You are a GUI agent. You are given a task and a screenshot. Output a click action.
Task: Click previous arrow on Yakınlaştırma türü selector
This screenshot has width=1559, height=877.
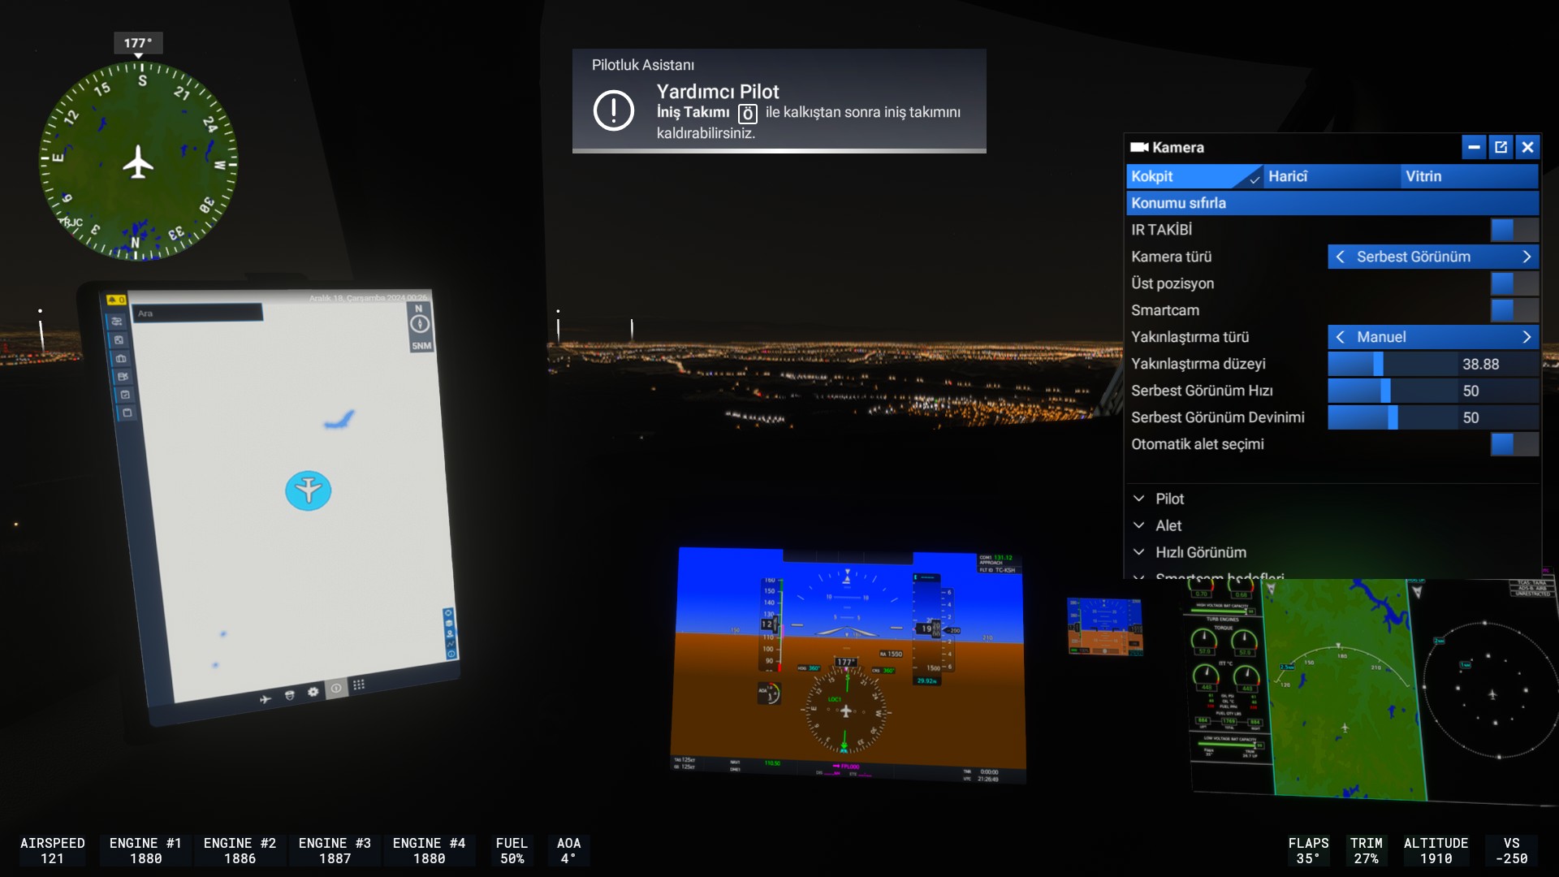point(1341,337)
